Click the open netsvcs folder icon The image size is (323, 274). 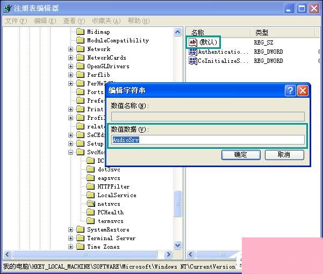click(x=91, y=204)
